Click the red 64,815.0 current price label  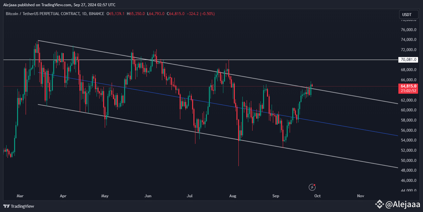409,86
